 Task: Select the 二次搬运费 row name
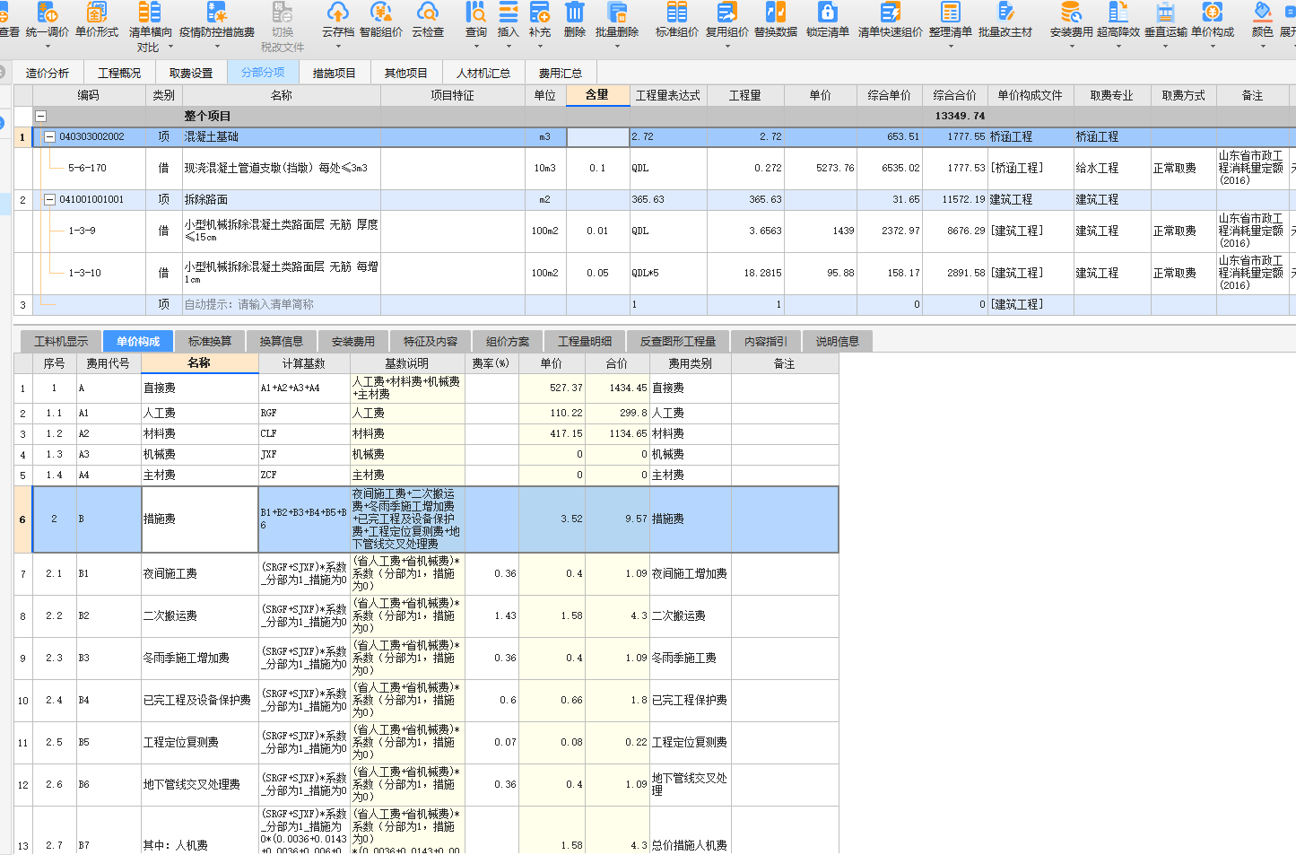pyautogui.click(x=170, y=616)
